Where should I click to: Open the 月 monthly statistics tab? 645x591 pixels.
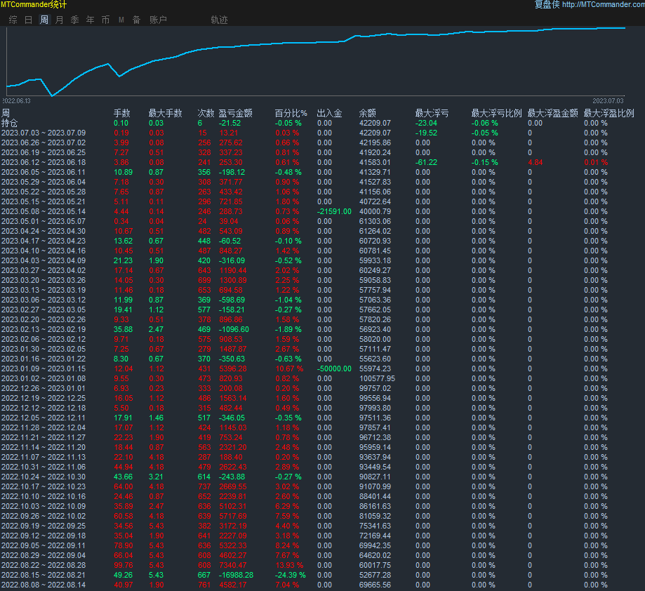59,20
